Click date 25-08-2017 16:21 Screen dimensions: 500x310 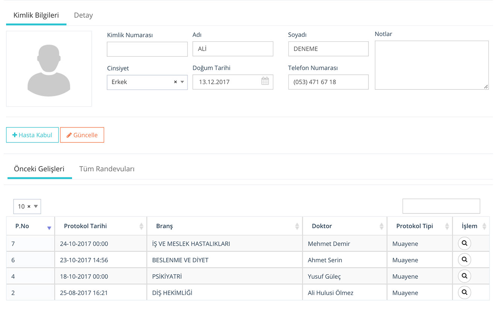pyautogui.click(x=84, y=293)
